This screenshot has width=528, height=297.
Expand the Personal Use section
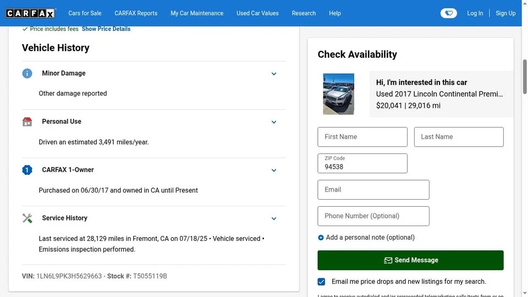coord(274,122)
